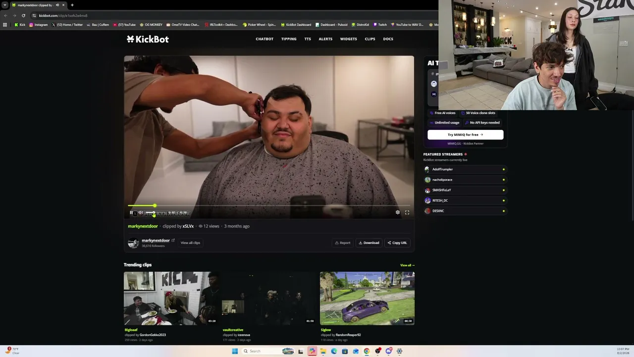Open the Dashboard - Pulsoid bookmark
Image resolution: width=634 pixels, height=357 pixels.
point(331,25)
